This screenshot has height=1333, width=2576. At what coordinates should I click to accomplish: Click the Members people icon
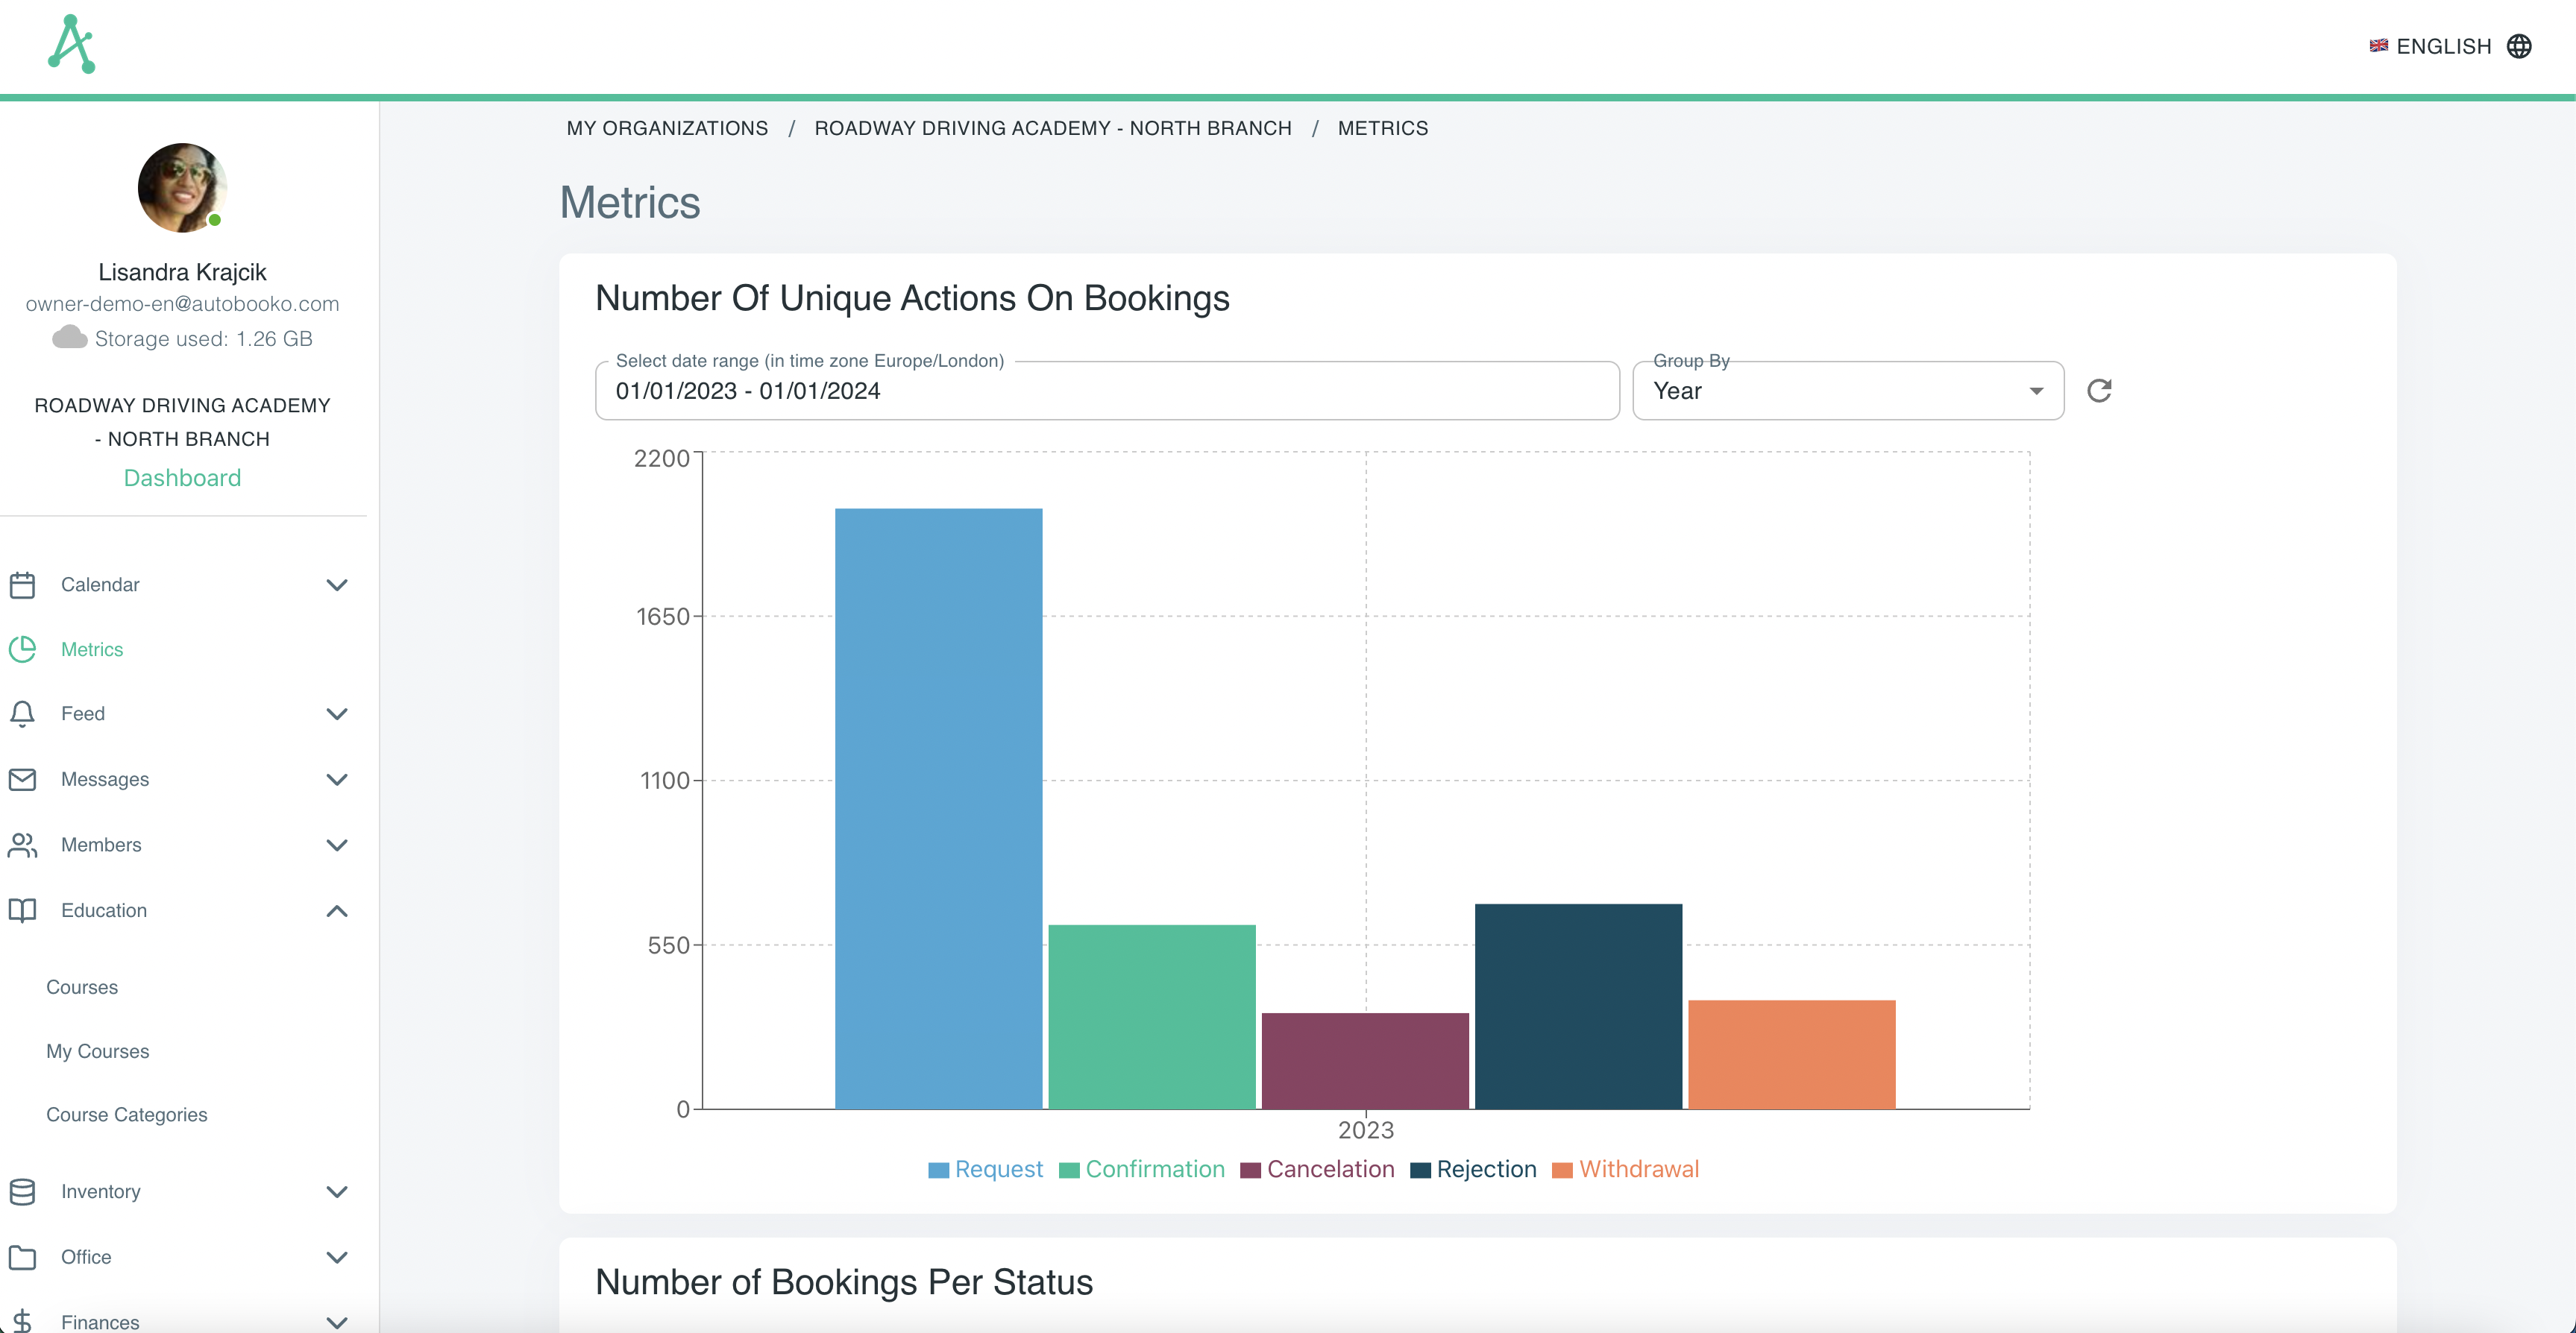click(x=23, y=844)
